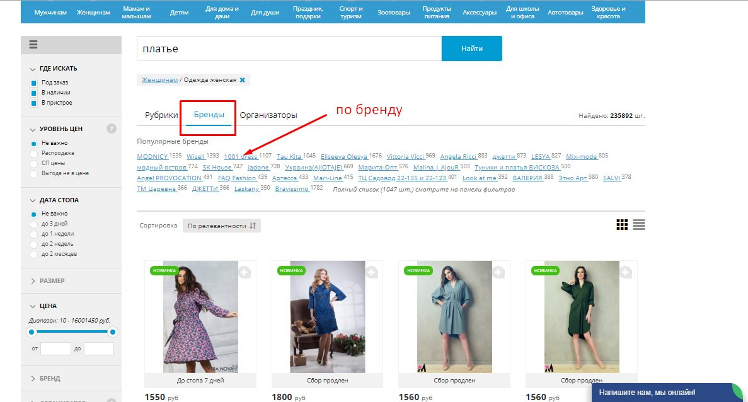Expand the 'РАЗМЕР' filter section
748x402 pixels.
click(48, 281)
